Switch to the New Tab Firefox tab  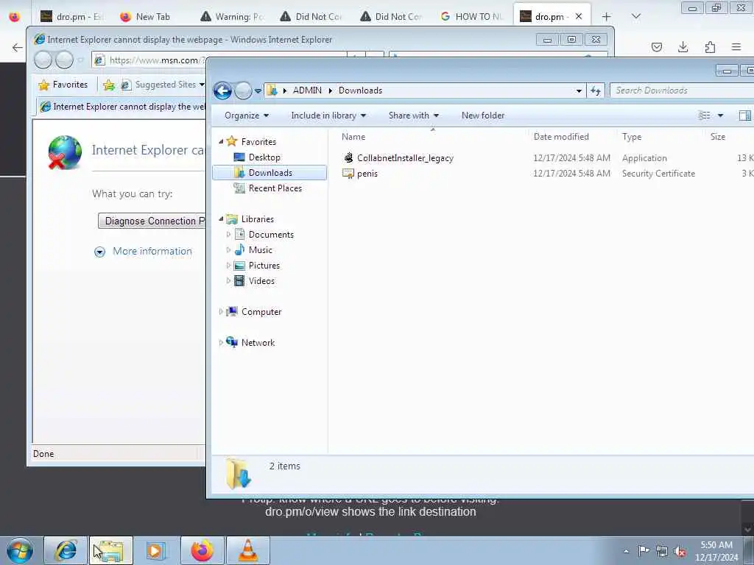[x=145, y=16]
